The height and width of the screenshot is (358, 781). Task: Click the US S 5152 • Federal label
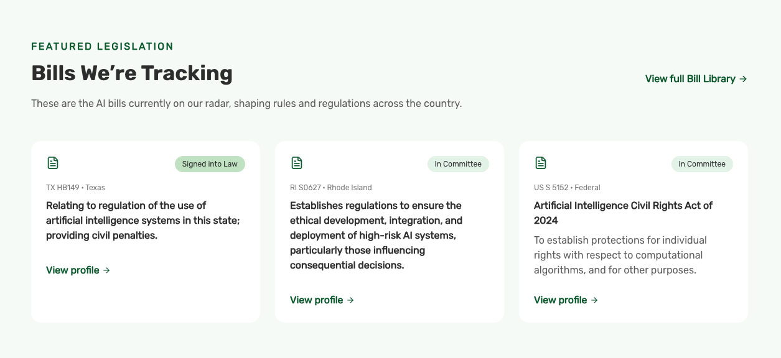tap(567, 188)
